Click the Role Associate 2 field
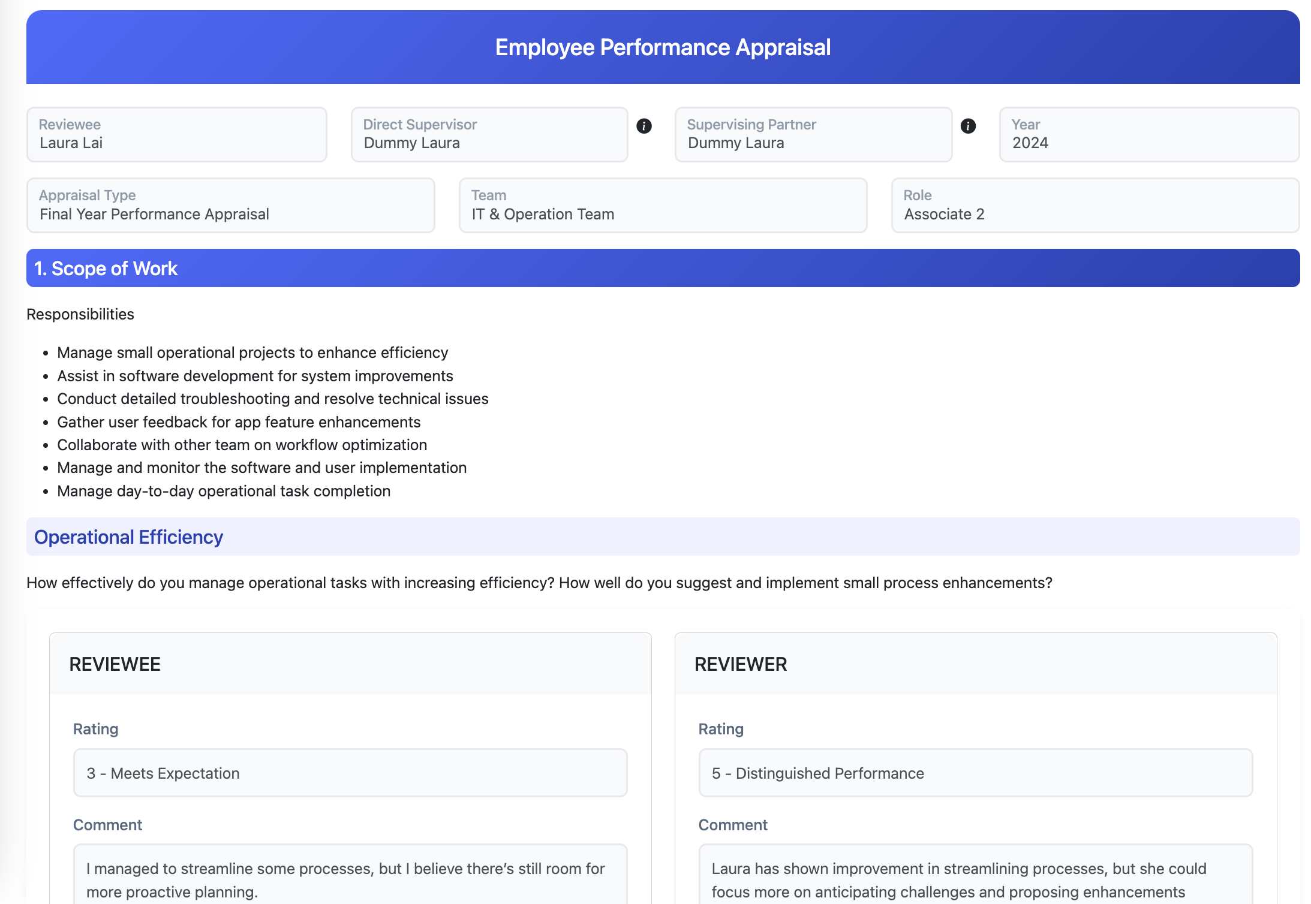Image resolution: width=1311 pixels, height=904 pixels. [x=1094, y=206]
